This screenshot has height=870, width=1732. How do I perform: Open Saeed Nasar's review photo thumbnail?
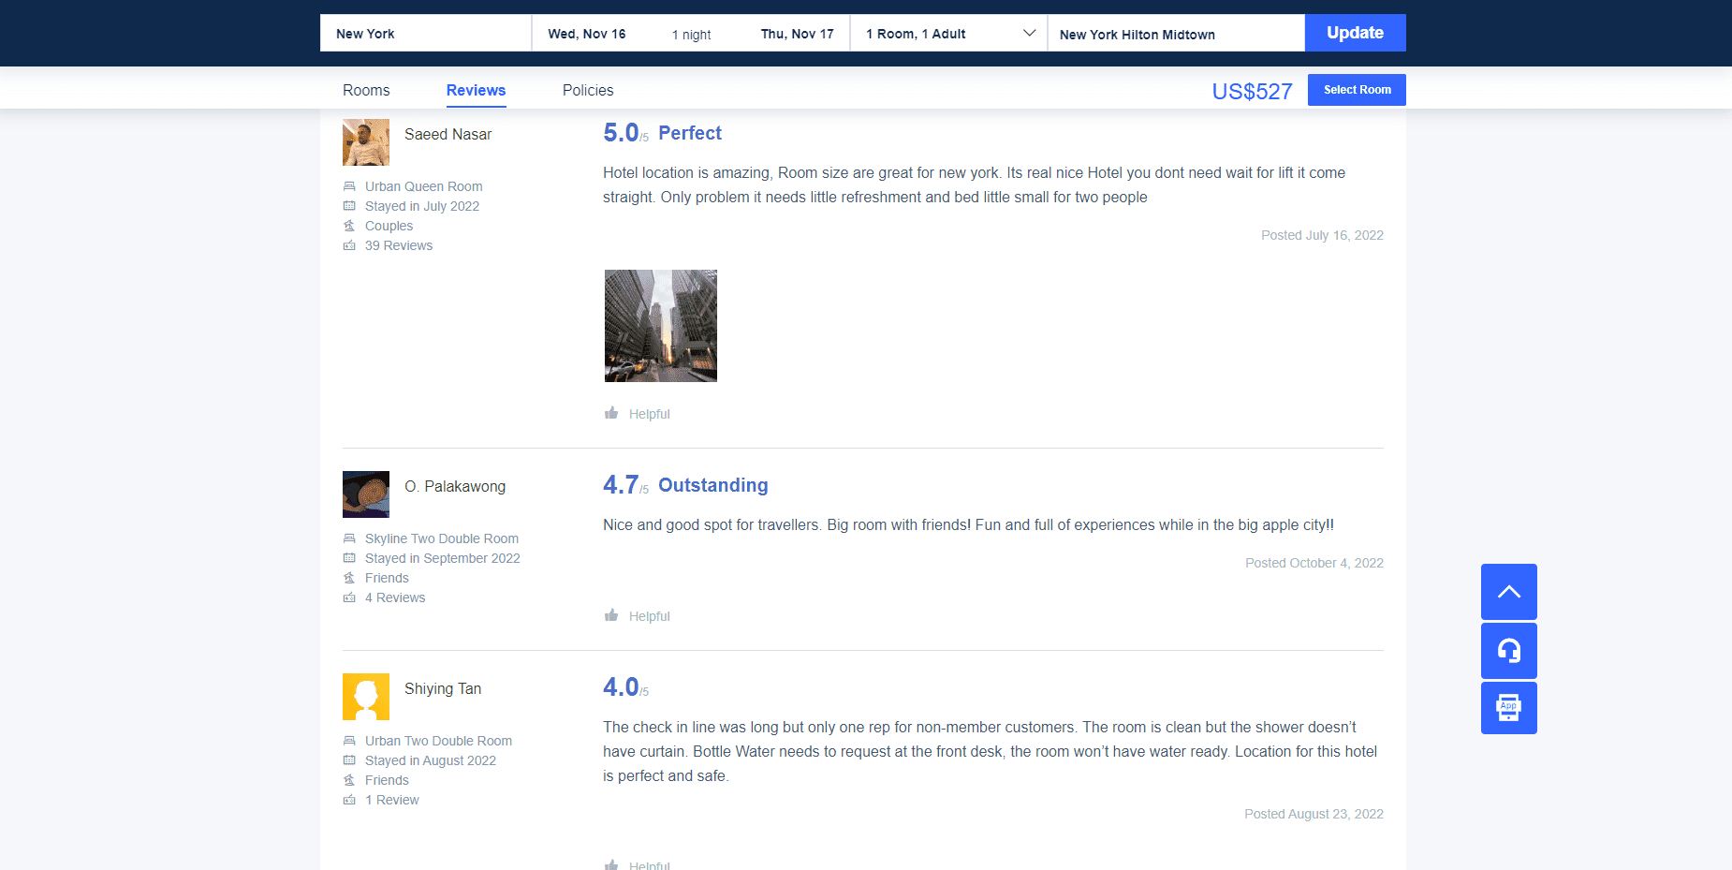click(x=660, y=325)
